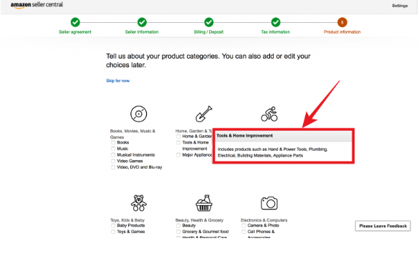Screen dimensions: 419x261
Task: Click the camera Electronics & Computers icon
Action: [269, 203]
